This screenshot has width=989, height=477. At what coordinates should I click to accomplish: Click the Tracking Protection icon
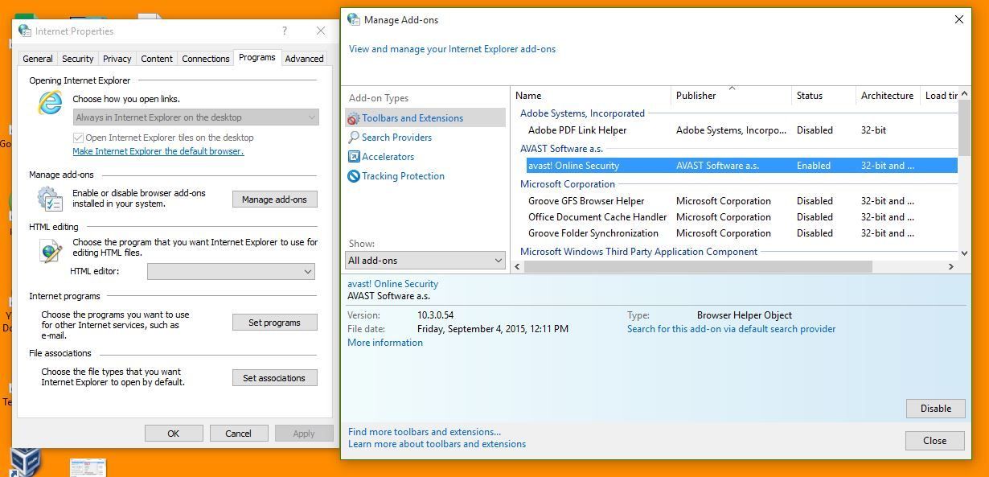[354, 176]
